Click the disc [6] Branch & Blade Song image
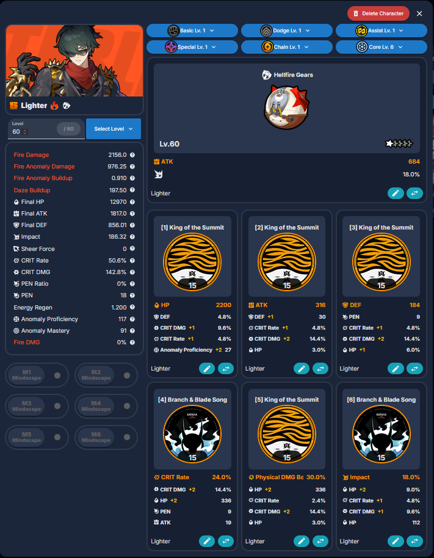434x558 pixels. (382, 434)
